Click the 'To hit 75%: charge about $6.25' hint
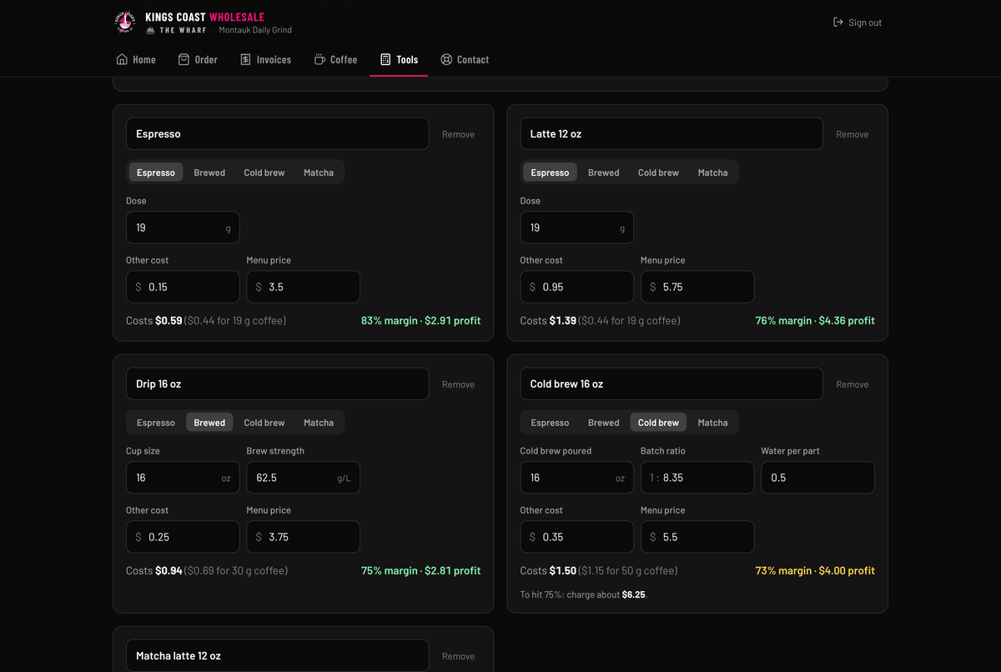The width and height of the screenshot is (1001, 672). pos(584,594)
